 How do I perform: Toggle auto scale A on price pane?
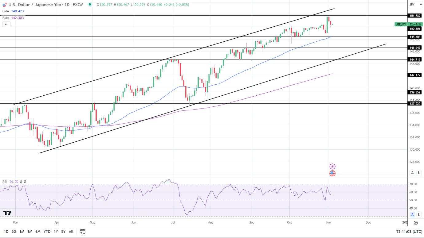tap(412, 173)
